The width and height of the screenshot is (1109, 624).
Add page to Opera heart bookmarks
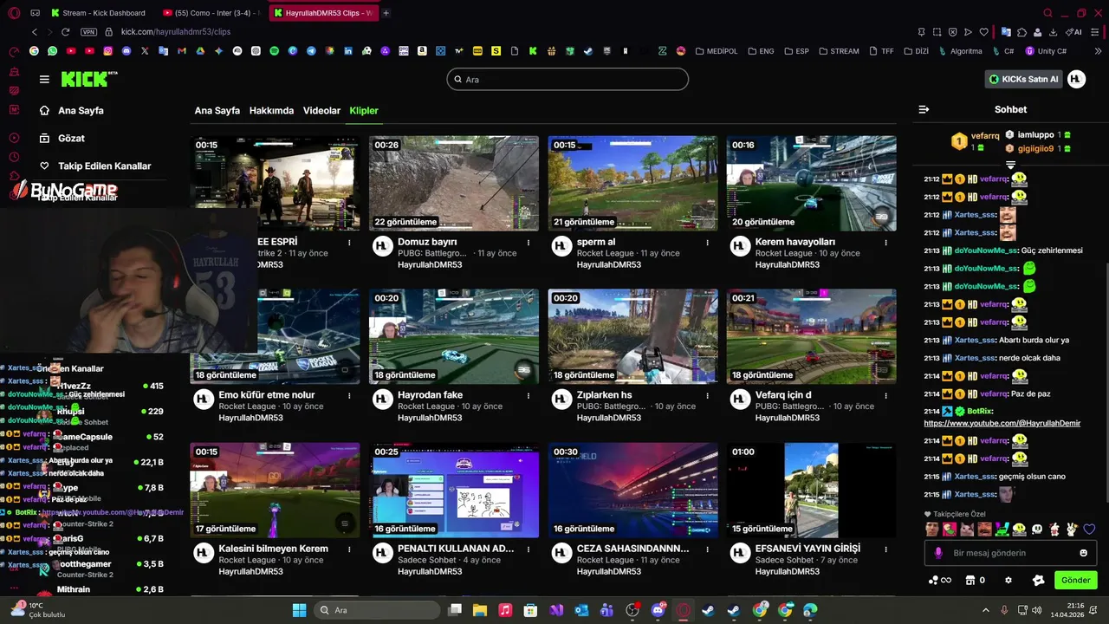(x=984, y=32)
